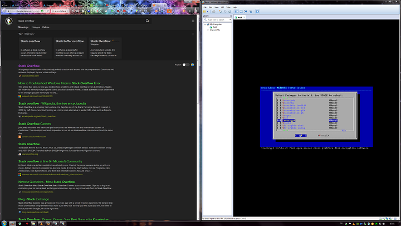Switch to Images tab on DuckDuckGo
The width and height of the screenshot is (401, 226).
[x=36, y=27]
